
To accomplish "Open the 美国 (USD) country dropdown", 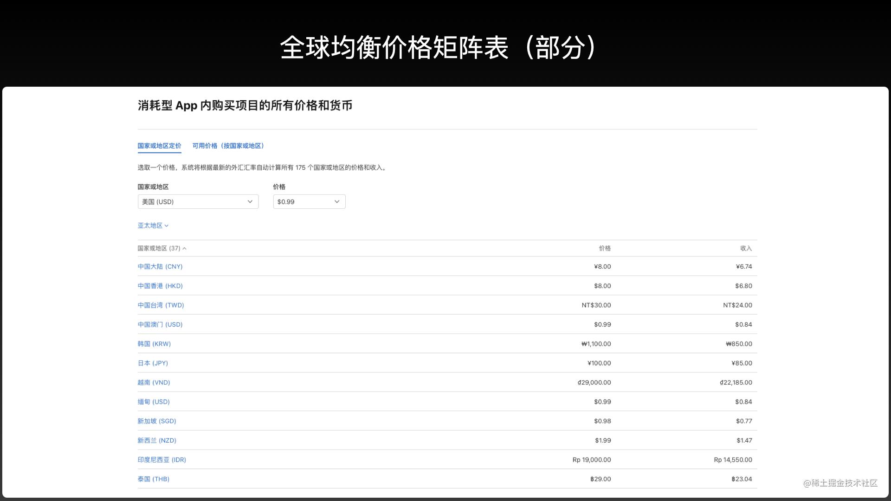I will click(x=198, y=202).
